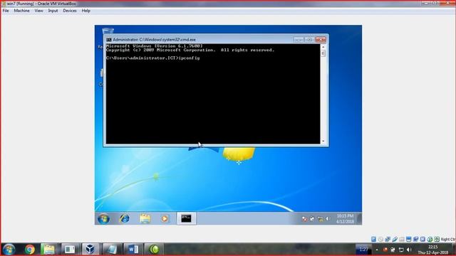Open the Recycle Bin on guest desktop

pos(108,31)
